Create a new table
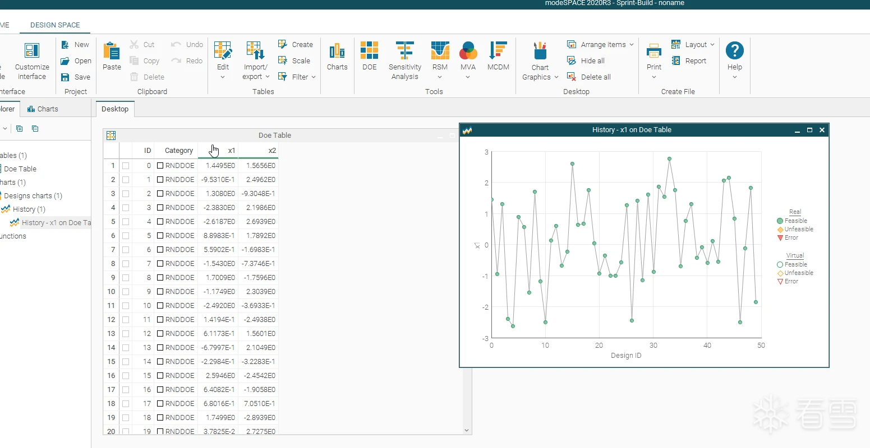Viewport: 870px width, 448px height. 296,45
